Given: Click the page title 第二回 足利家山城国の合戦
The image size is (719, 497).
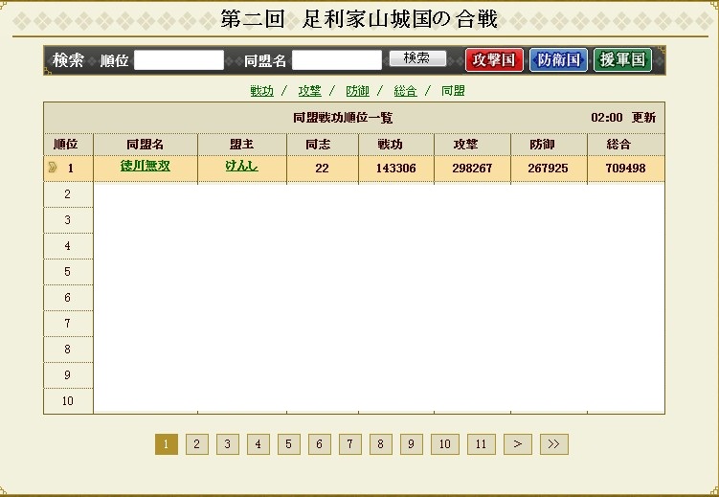Looking at the screenshot, I should [359, 19].
